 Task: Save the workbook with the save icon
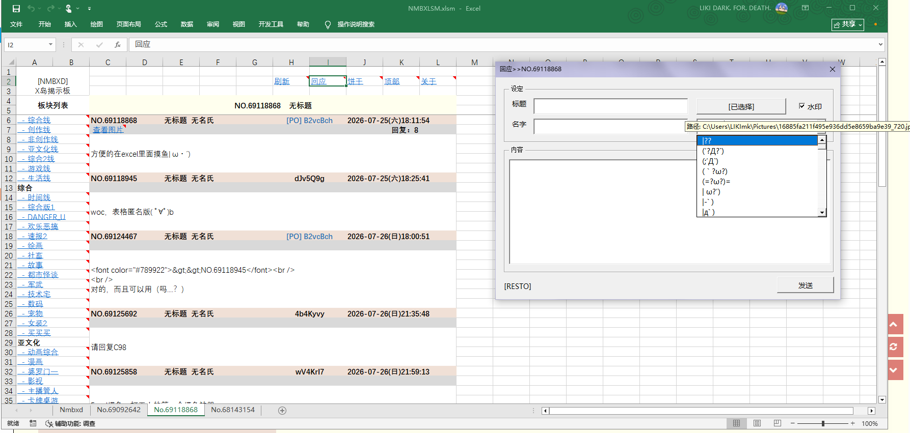(x=16, y=9)
